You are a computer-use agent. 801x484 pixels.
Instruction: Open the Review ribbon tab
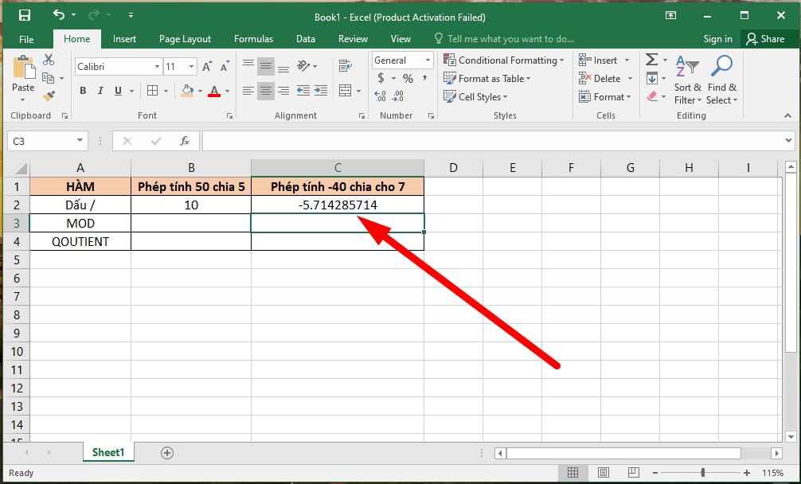click(x=352, y=38)
